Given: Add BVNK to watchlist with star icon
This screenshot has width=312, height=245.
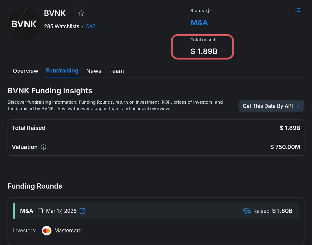Looking at the screenshot, I should click(81, 13).
